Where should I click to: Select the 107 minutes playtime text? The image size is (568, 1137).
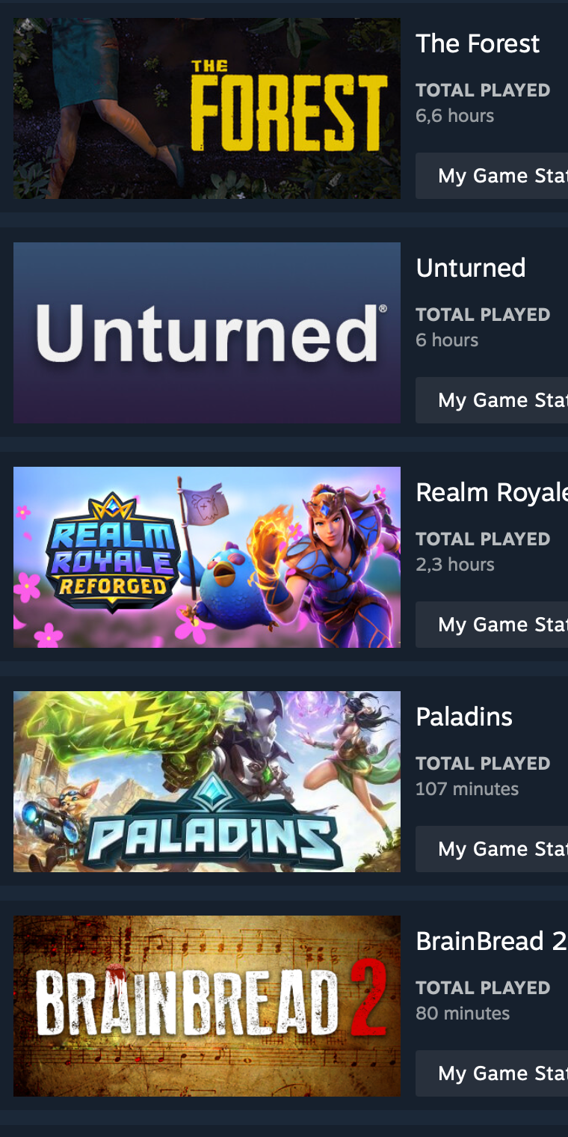point(467,789)
